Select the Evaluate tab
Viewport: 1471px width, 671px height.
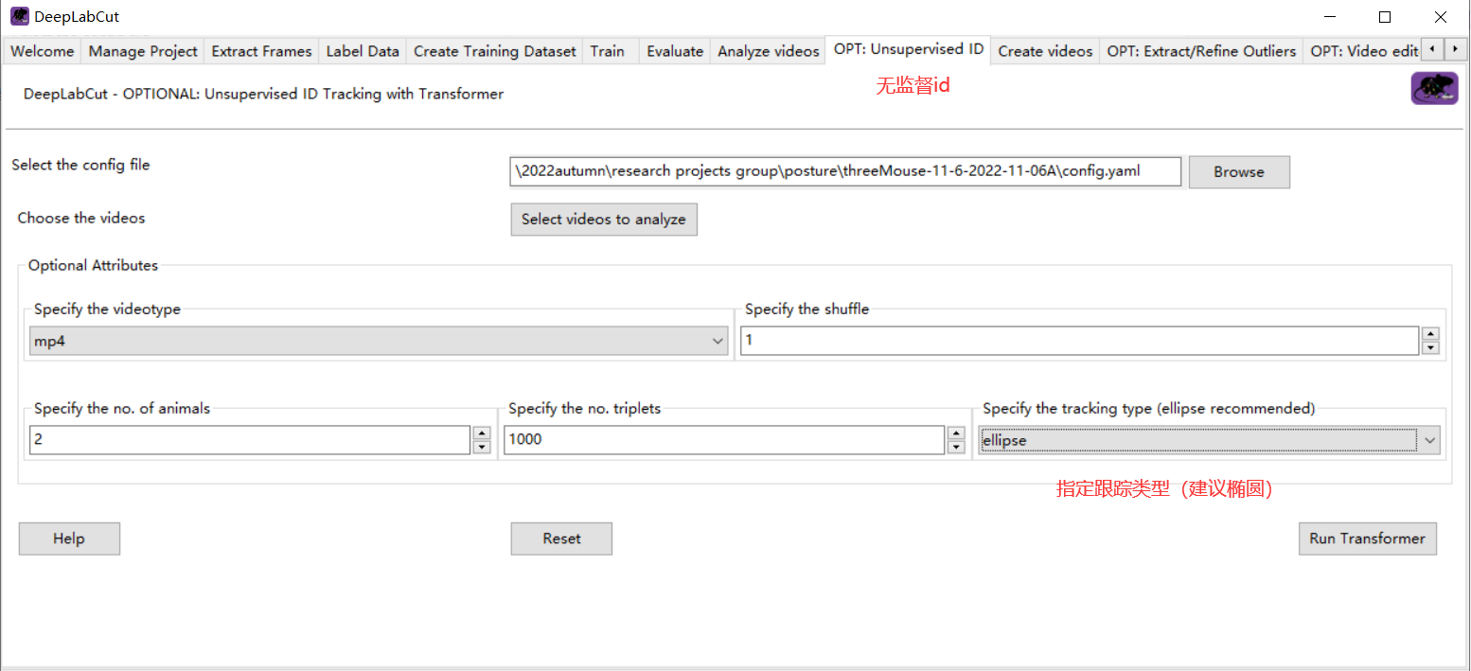[675, 51]
